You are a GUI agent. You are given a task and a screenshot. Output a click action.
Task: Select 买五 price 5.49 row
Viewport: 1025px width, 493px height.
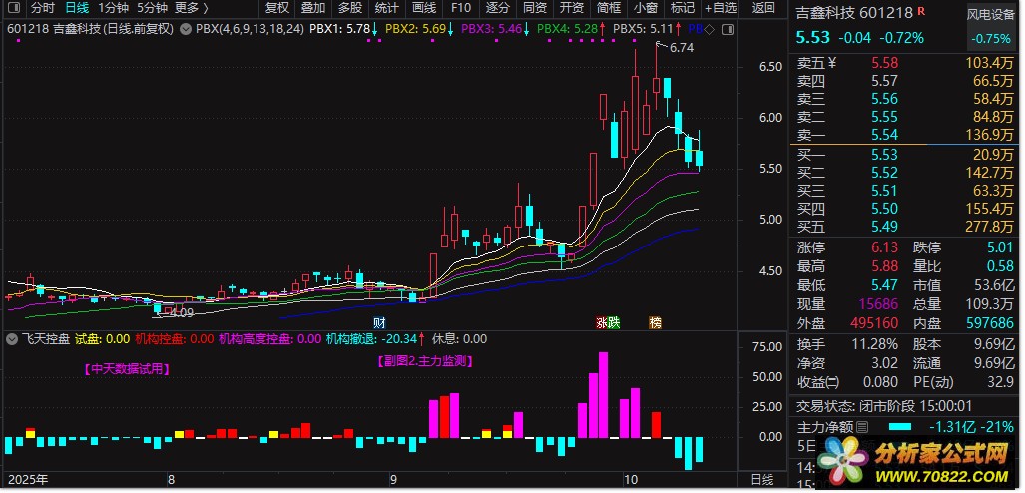905,227
